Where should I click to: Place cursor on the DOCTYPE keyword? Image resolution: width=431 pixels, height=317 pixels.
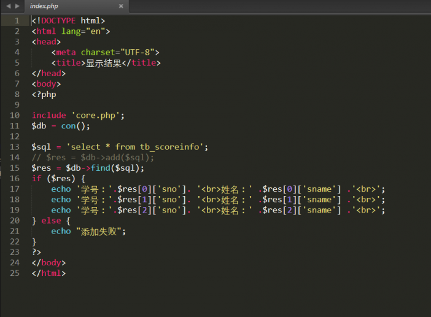[58, 20]
